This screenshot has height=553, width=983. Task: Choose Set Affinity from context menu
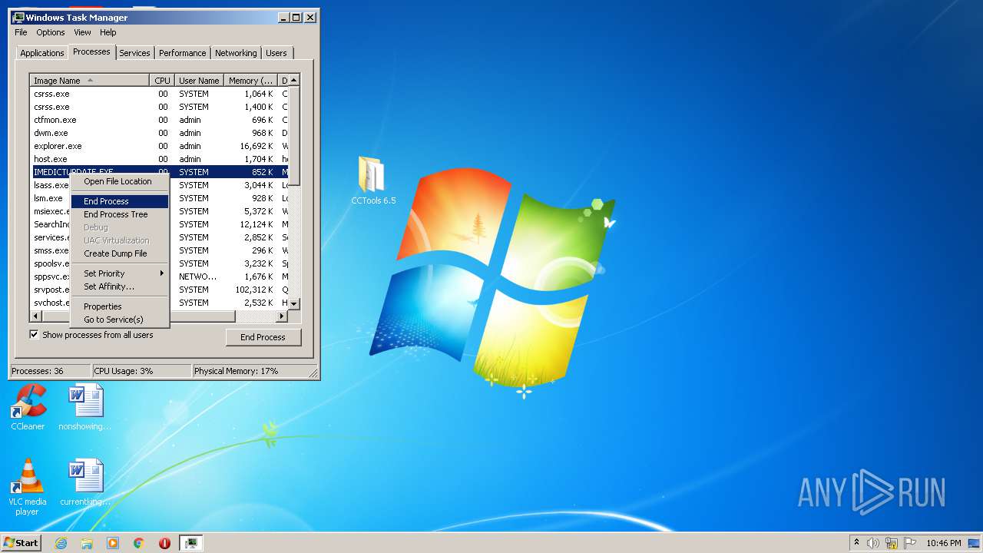119,286
